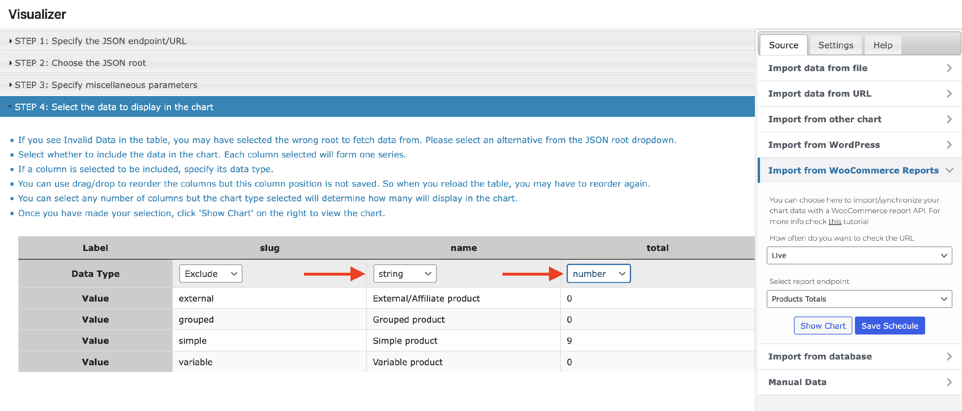Switch to the Help tab

tap(882, 45)
